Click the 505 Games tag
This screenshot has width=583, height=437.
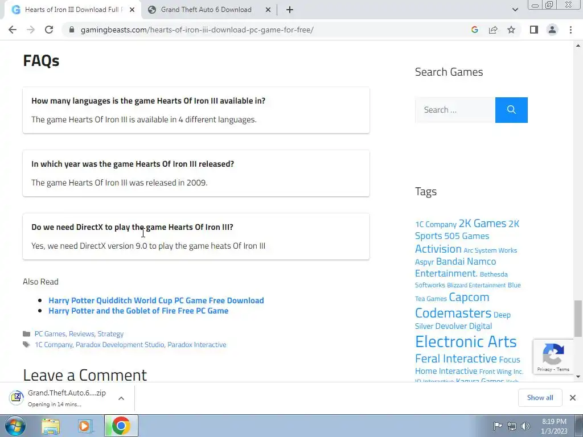467,236
